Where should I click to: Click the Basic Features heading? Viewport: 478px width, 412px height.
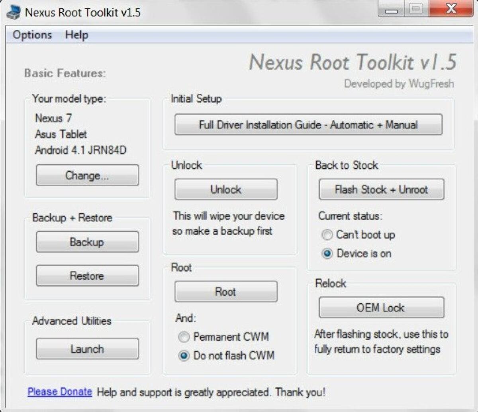tap(65, 73)
